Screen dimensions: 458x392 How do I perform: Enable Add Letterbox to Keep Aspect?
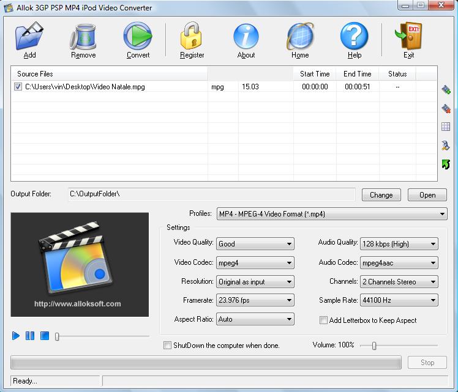[323, 320]
